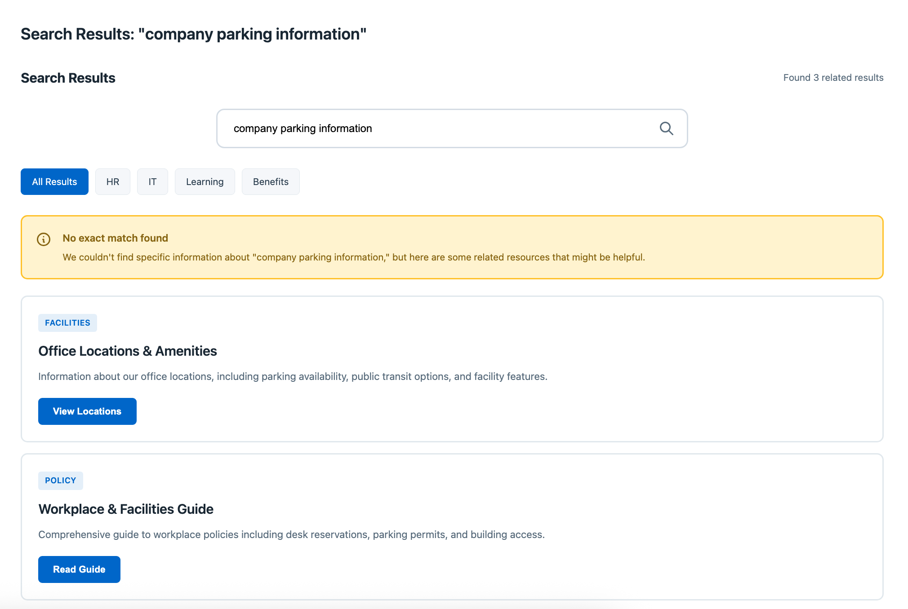The width and height of the screenshot is (908, 609).
Task: Click Found 3 related results text
Action: pos(833,78)
